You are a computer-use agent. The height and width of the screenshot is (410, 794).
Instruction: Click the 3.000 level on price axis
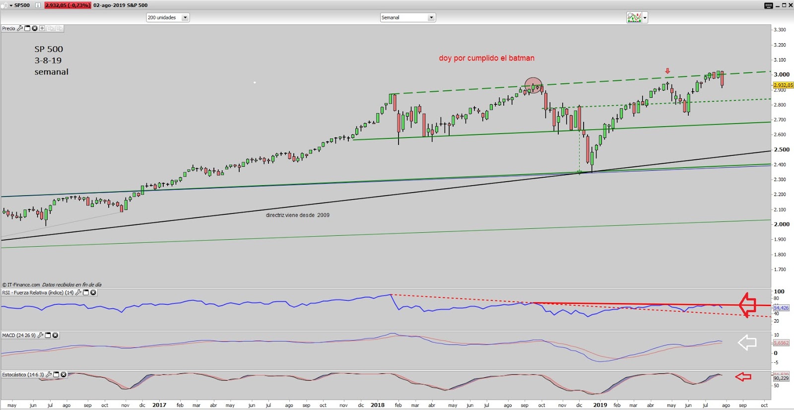click(782, 74)
